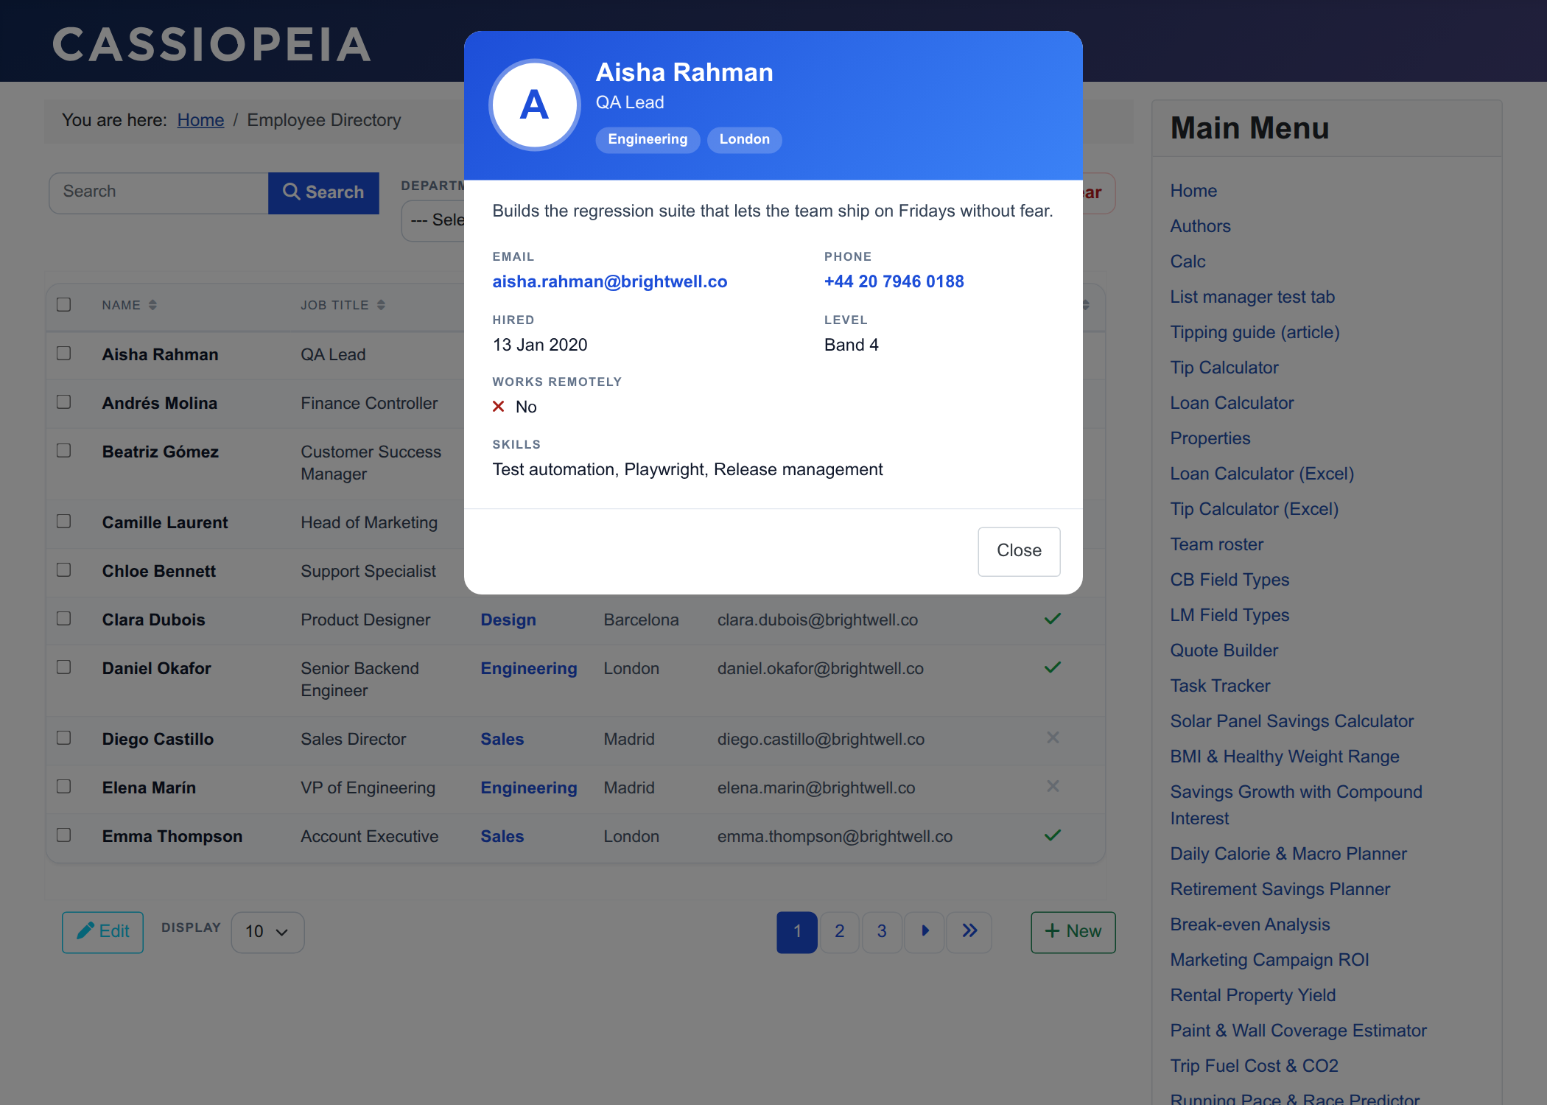Check the Camille Laurent row checkbox
This screenshot has height=1105, width=1547.
[64, 522]
